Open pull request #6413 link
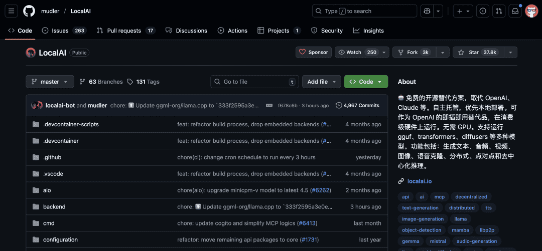Image resolution: width=542 pixels, height=251 pixels. pos(307,223)
